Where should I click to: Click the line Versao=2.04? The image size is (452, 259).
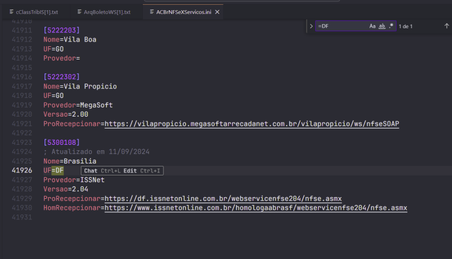pyautogui.click(x=66, y=189)
